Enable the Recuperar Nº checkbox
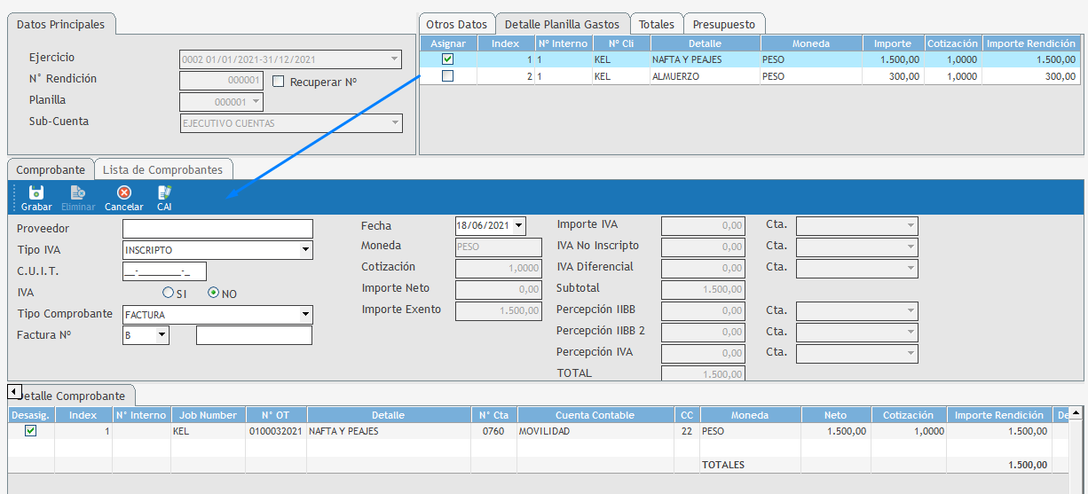1088x494 pixels. tap(279, 82)
